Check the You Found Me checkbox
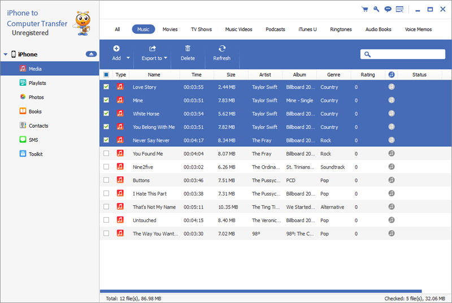Screen dimensions: 452x303 pyautogui.click(x=106, y=153)
